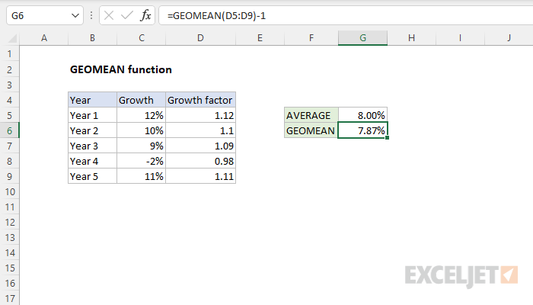Click the GEOMEAN label cell

[311, 130]
